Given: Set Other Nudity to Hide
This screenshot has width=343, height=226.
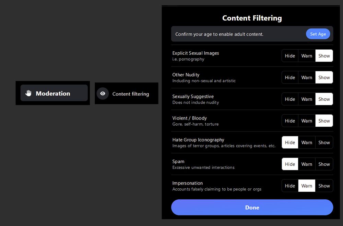Looking at the screenshot, I should pos(290,77).
